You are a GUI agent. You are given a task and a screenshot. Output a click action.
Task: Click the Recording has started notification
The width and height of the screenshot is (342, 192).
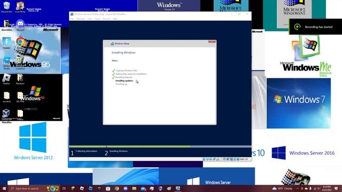pyautogui.click(x=315, y=27)
